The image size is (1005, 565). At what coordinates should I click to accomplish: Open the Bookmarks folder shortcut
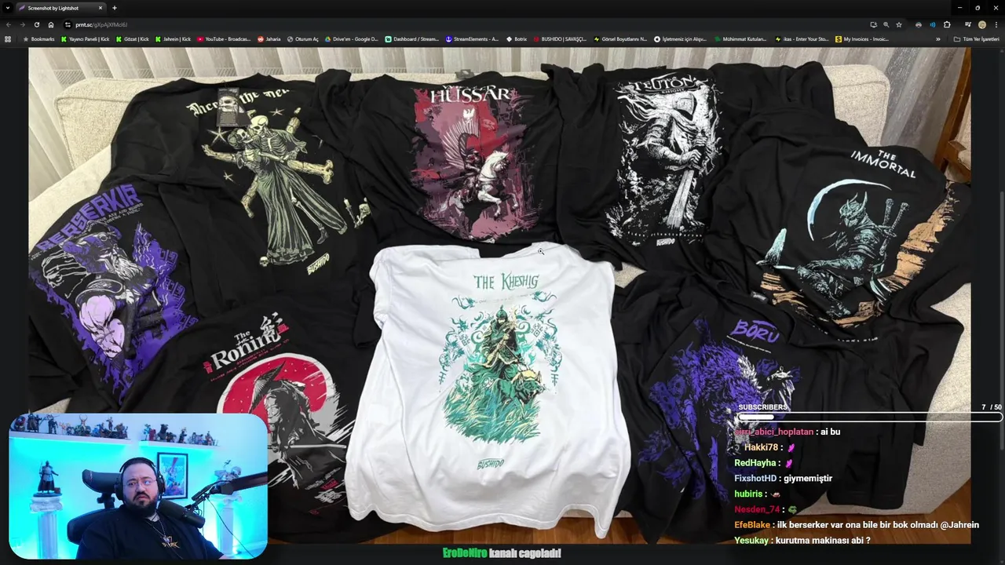tap(38, 38)
